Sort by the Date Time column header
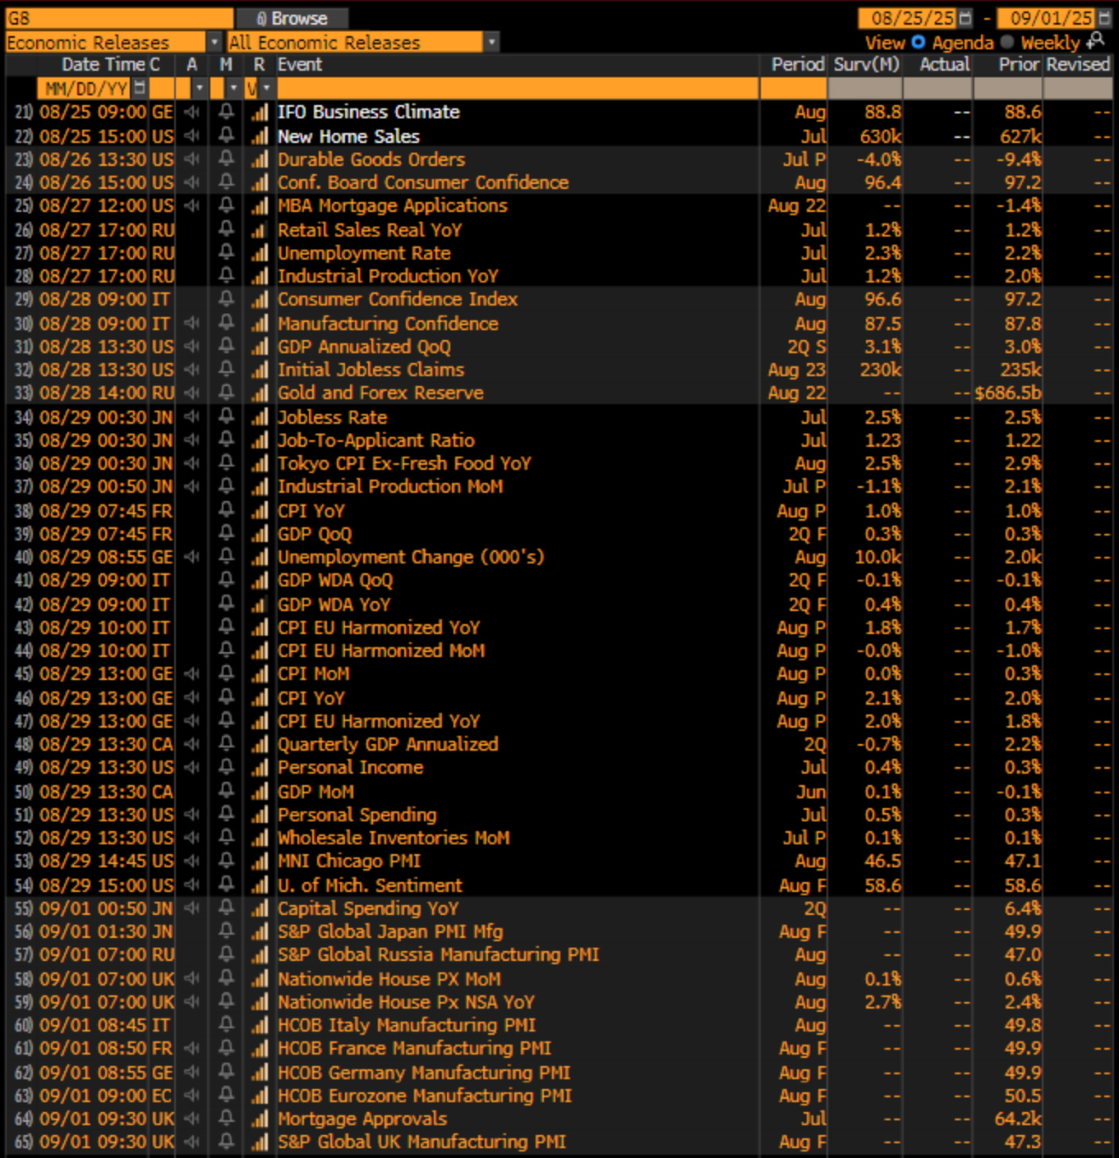The height and width of the screenshot is (1158, 1119). point(104,64)
